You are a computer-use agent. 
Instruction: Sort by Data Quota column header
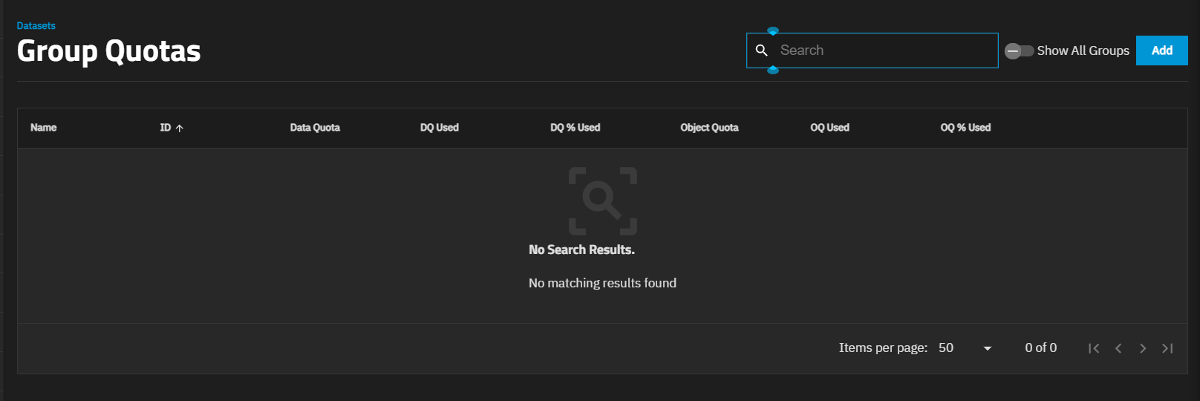tap(315, 128)
